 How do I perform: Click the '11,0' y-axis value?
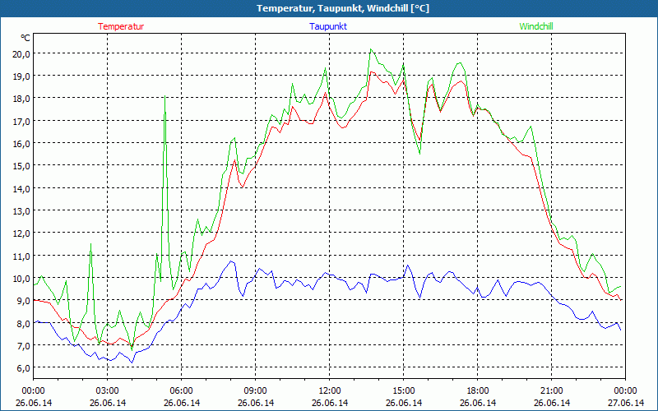pyautogui.click(x=21, y=256)
